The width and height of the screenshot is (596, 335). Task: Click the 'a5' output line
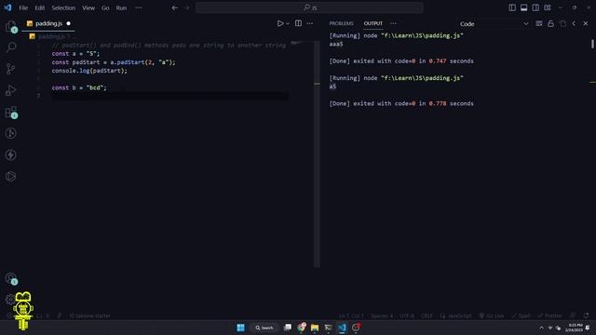pyautogui.click(x=332, y=87)
